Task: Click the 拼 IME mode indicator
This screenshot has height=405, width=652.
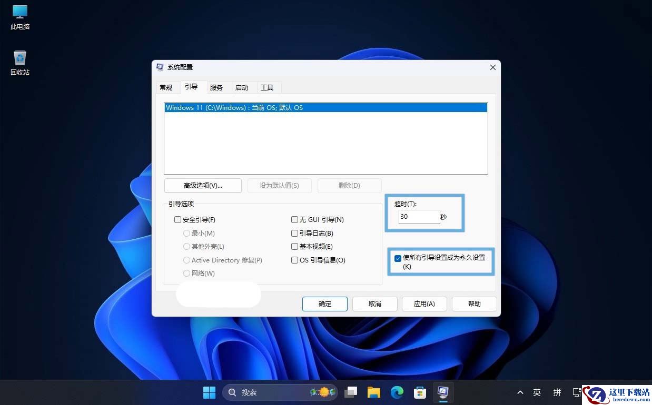Action: click(x=557, y=392)
